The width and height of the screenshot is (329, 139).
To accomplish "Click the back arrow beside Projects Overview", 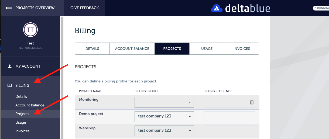I will tap(9, 8).
